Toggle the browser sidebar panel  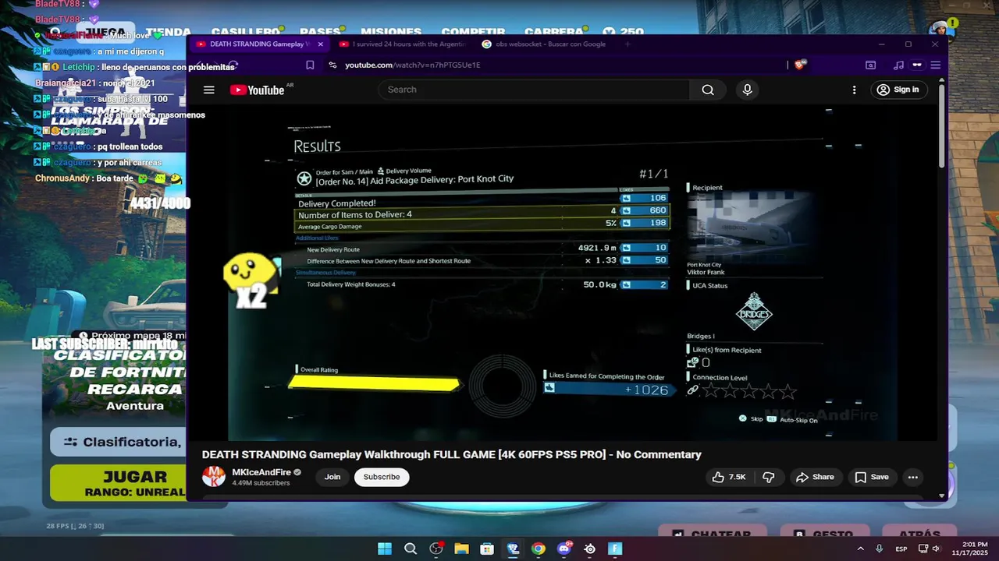(x=870, y=65)
